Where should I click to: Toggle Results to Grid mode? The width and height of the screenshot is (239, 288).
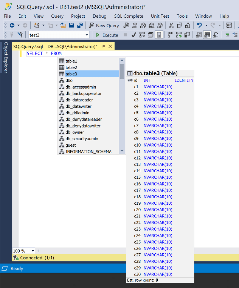(x=207, y=35)
